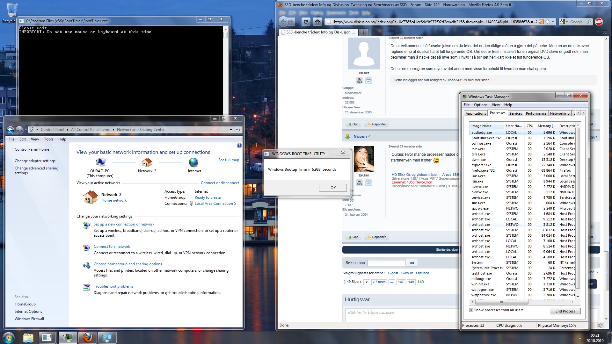Open the Control Panel address bar dropdown
The image size is (612, 344).
[231, 130]
